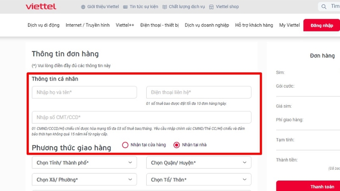Click the magnifier search icon
Image resolution: width=340 pixels, height=191 pixels.
pos(324,6)
